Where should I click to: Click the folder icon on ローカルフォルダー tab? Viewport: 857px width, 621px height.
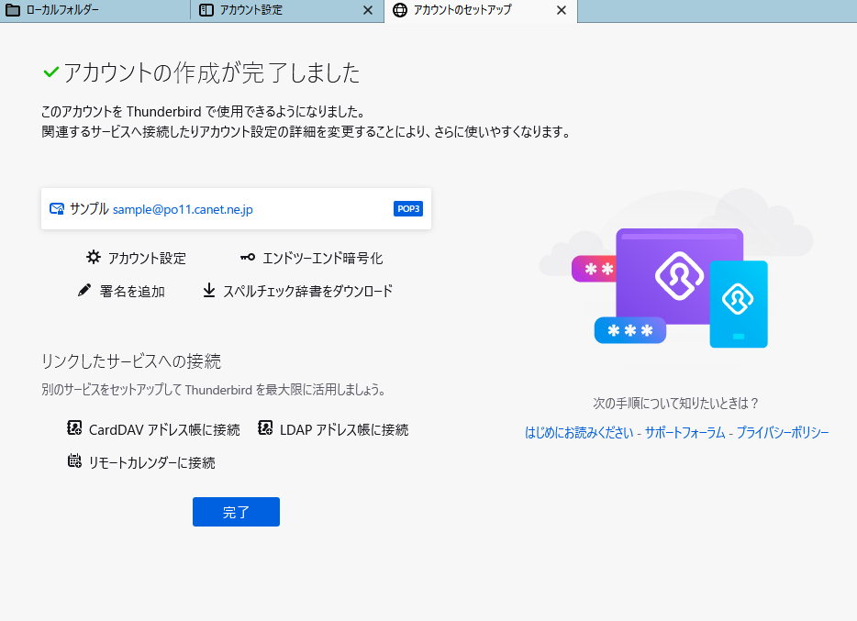click(x=13, y=10)
